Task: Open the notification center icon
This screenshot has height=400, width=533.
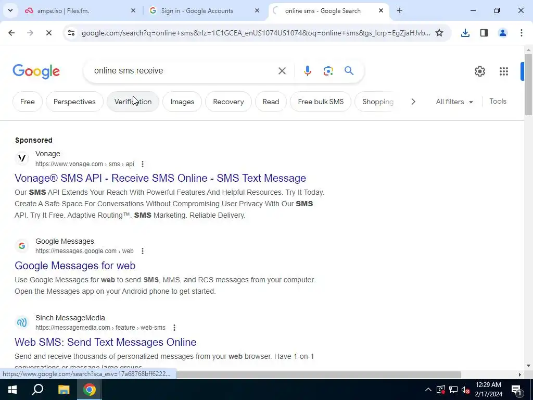Action: click(516, 390)
